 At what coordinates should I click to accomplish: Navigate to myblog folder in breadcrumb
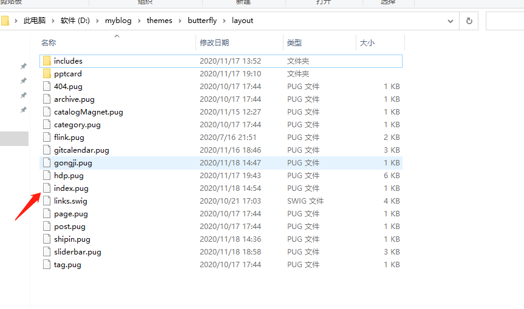coord(118,21)
